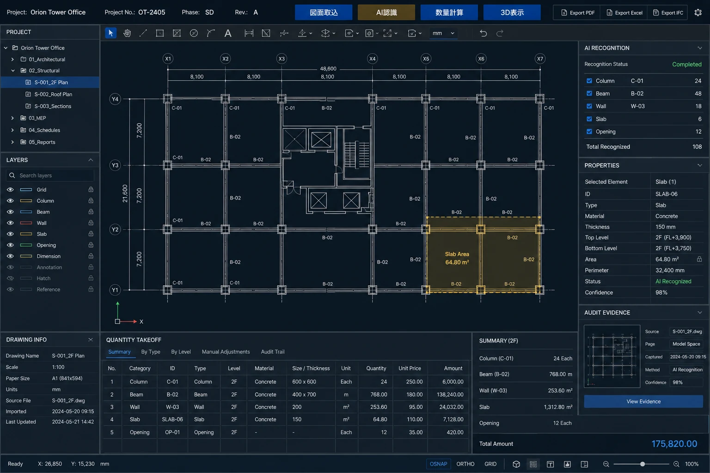Switch to the By Type tab
The image size is (710, 473).
151,352
